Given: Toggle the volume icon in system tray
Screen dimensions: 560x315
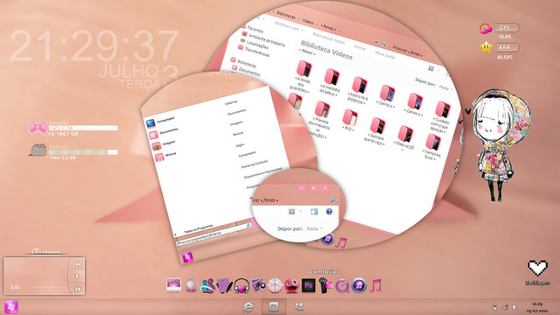Looking at the screenshot, I should [x=514, y=307].
